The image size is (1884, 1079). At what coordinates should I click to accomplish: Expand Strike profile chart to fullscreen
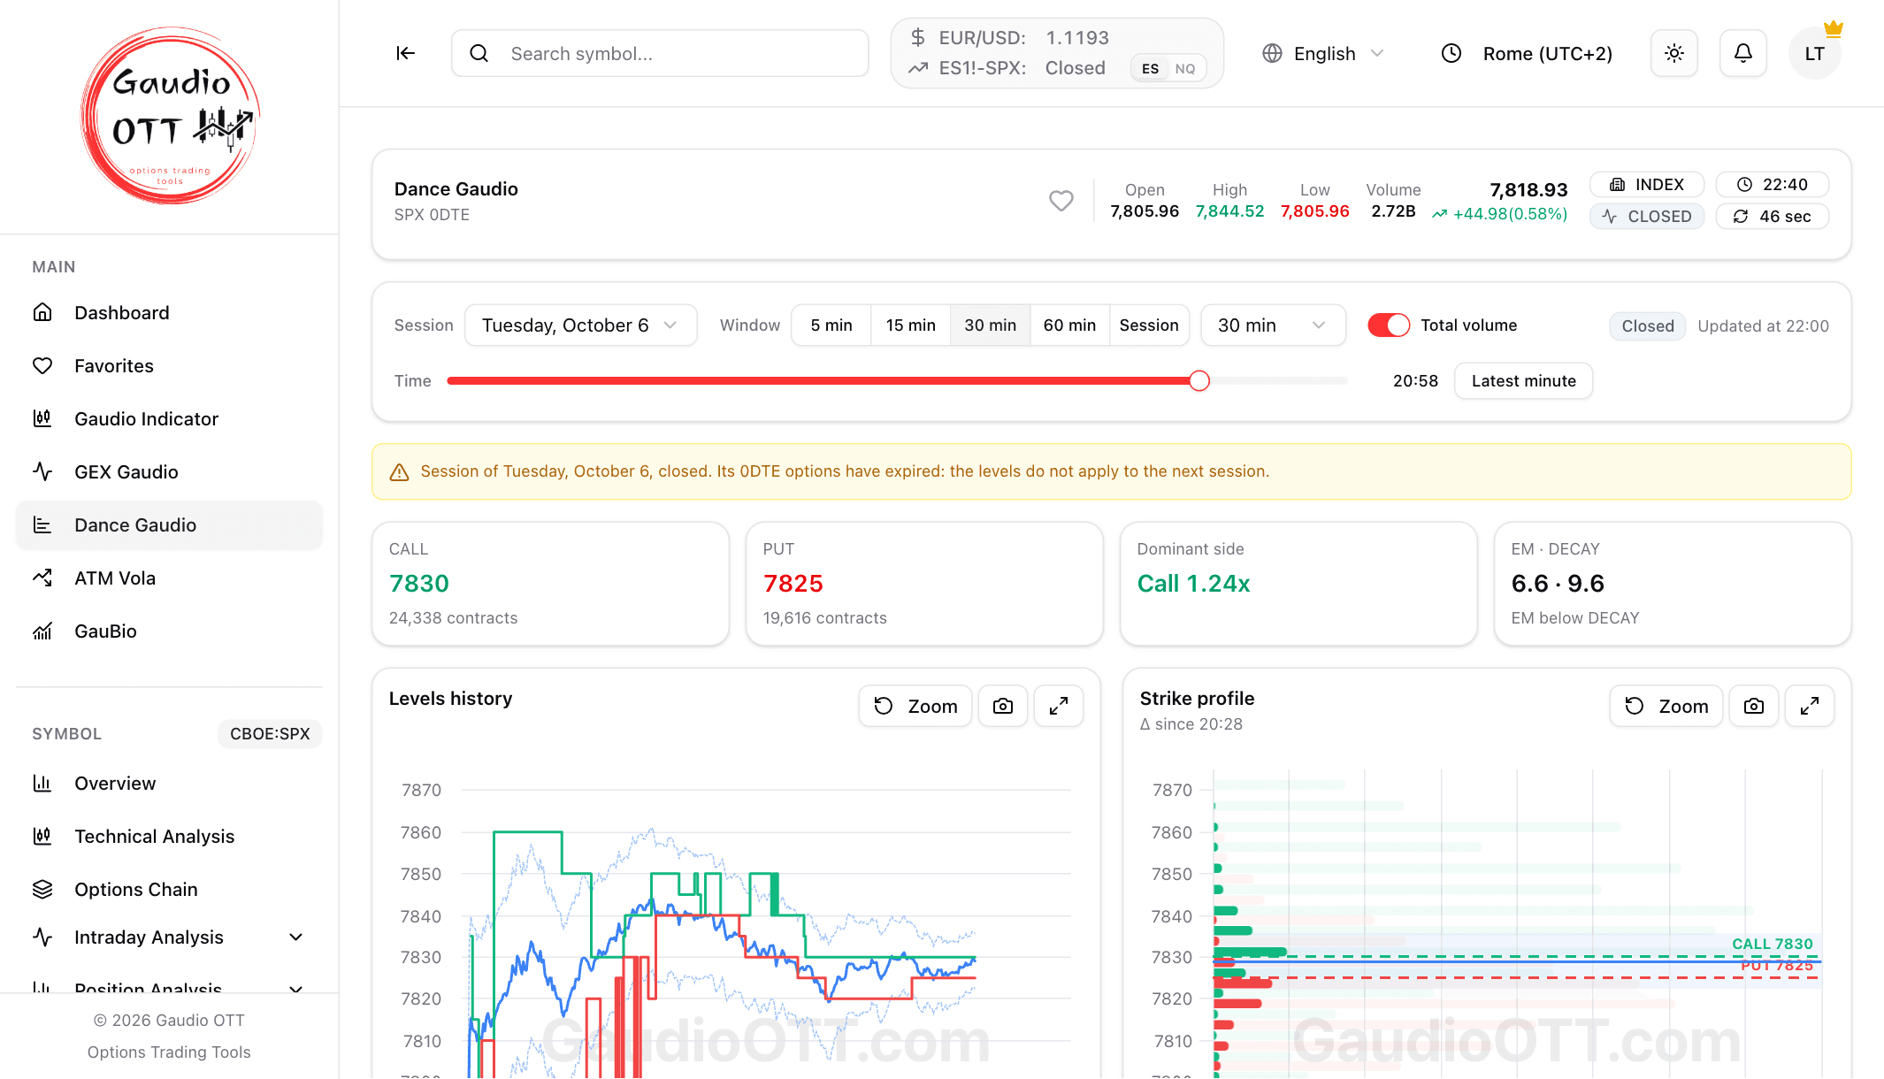tap(1809, 706)
